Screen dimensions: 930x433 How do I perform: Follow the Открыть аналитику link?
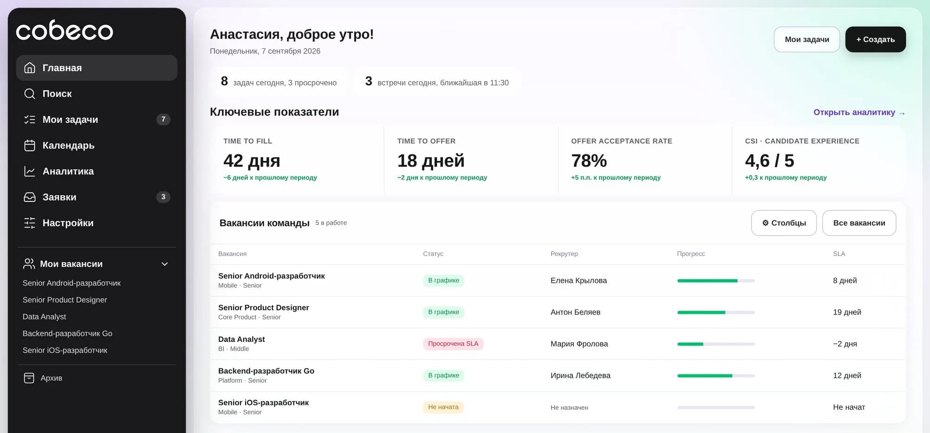coord(859,113)
